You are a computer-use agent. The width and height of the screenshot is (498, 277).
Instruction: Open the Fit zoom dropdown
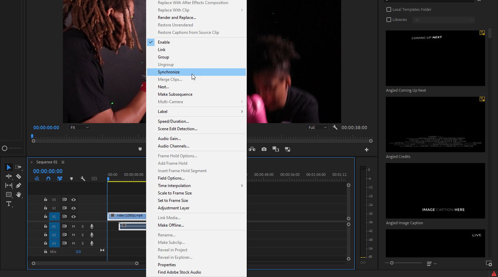click(x=79, y=127)
